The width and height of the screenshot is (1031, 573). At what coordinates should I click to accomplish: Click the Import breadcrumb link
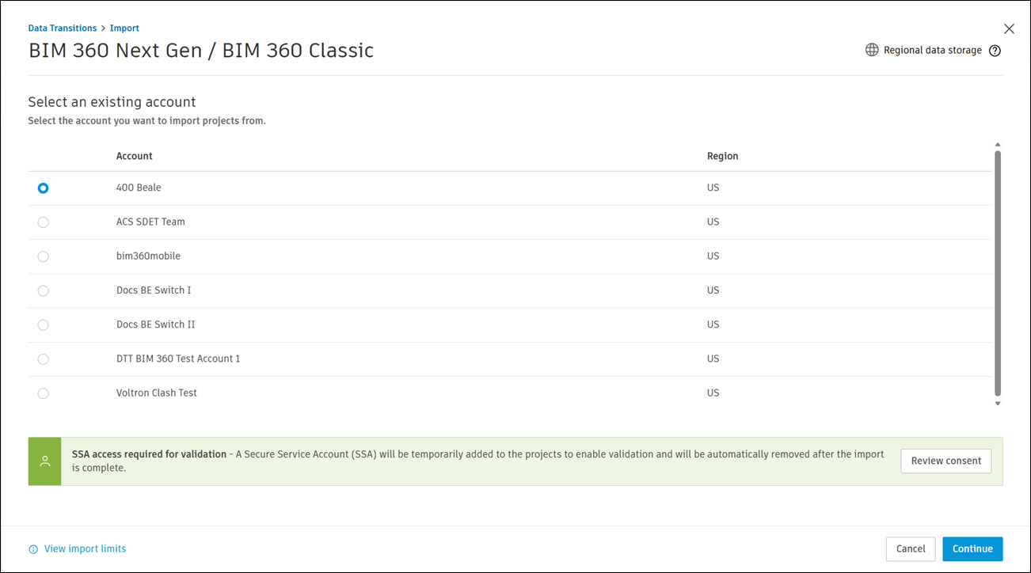click(x=124, y=28)
